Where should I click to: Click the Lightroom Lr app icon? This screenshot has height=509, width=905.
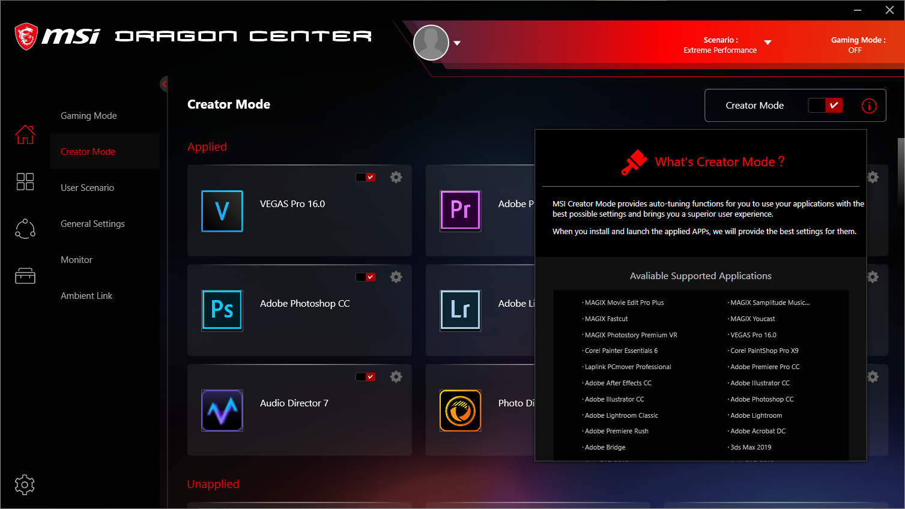(461, 310)
